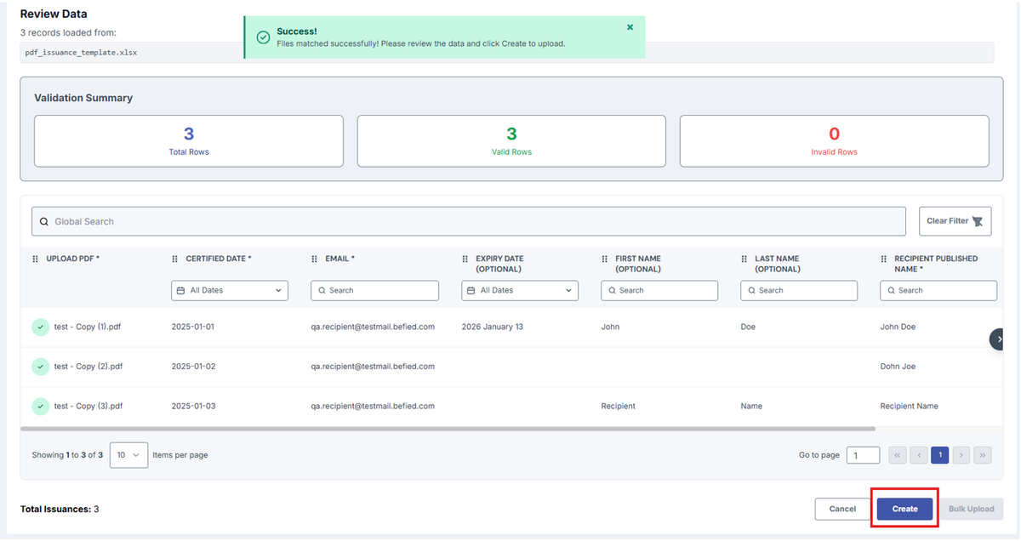Click email in test - Copy (3).pdf row
Screen dimensions: 1021x541
click(373, 407)
